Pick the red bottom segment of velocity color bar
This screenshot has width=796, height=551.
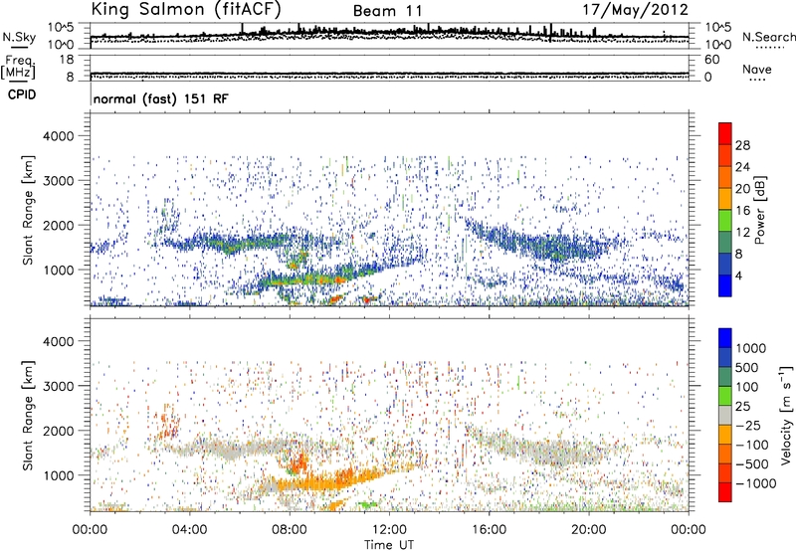725,492
